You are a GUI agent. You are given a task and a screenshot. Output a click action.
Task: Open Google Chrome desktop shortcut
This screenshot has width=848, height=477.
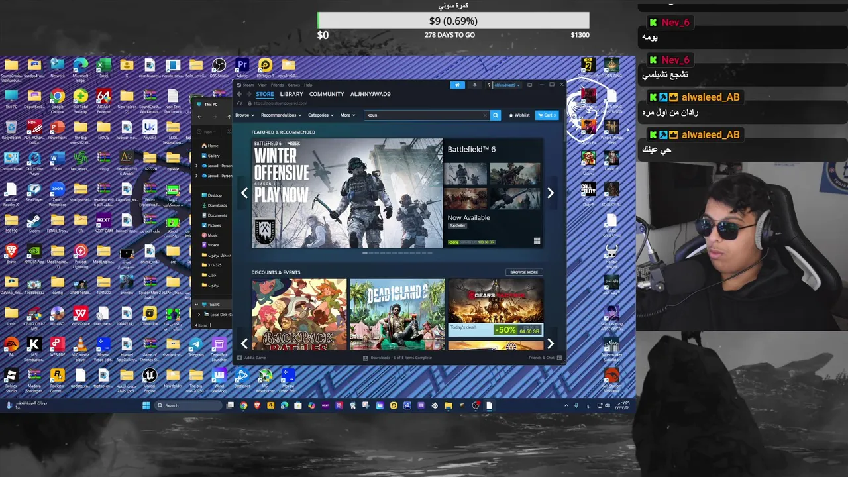[x=58, y=100]
